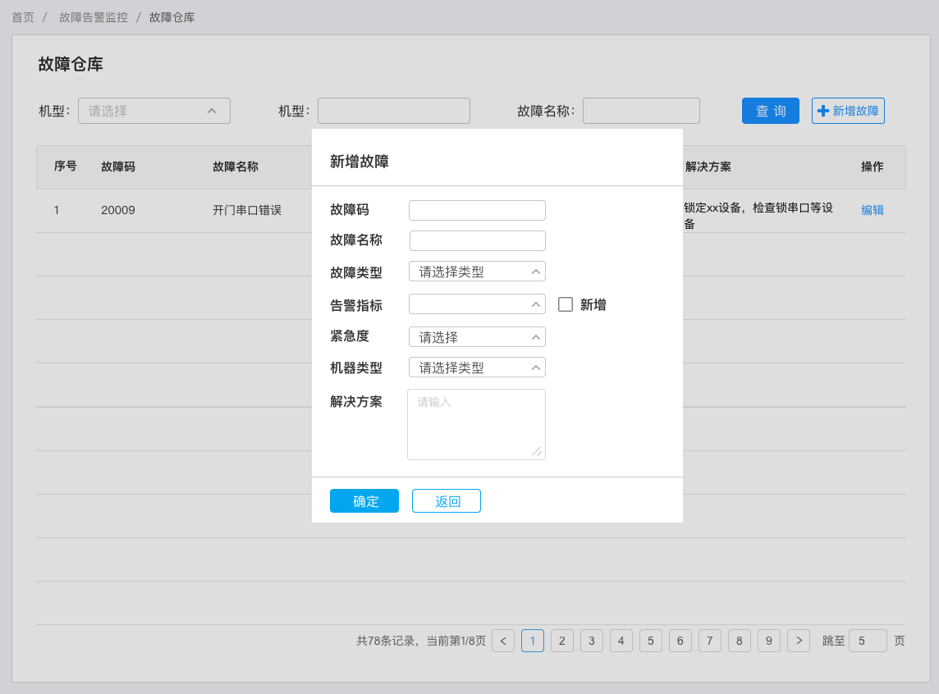Click 编辑 link in first row
The image size is (939, 694).
click(x=872, y=210)
